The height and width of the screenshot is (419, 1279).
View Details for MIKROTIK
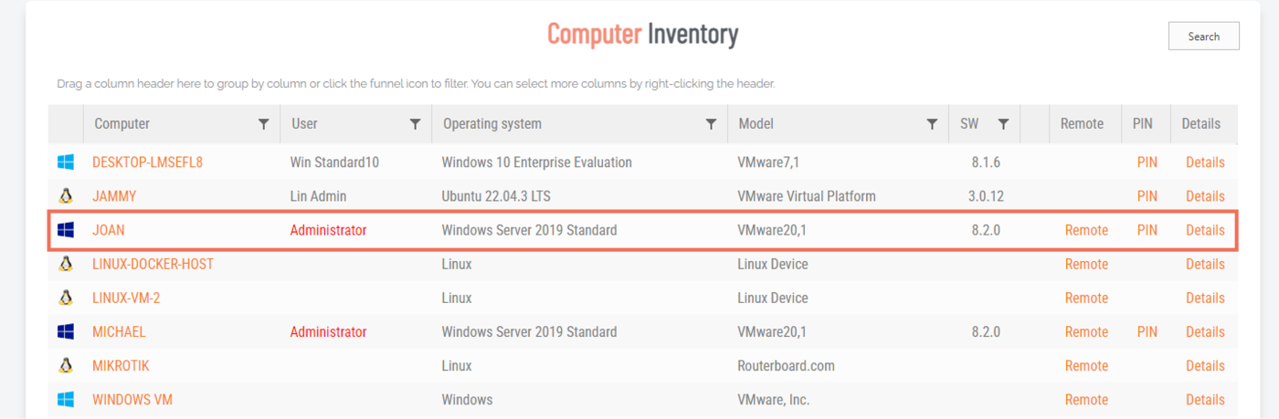[1205, 365]
